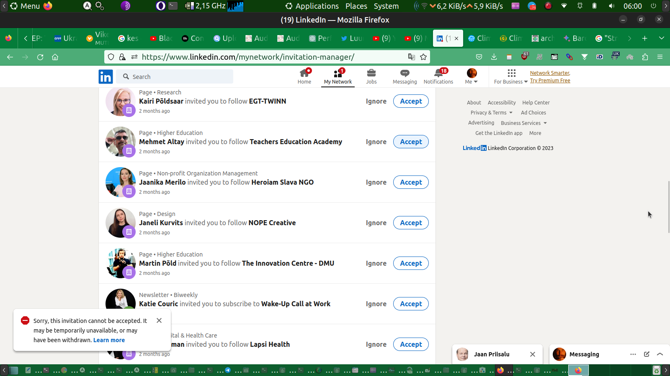Select the My Network tab

338,76
